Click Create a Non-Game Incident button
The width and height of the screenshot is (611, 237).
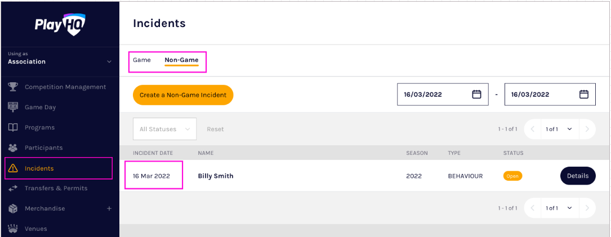click(183, 95)
